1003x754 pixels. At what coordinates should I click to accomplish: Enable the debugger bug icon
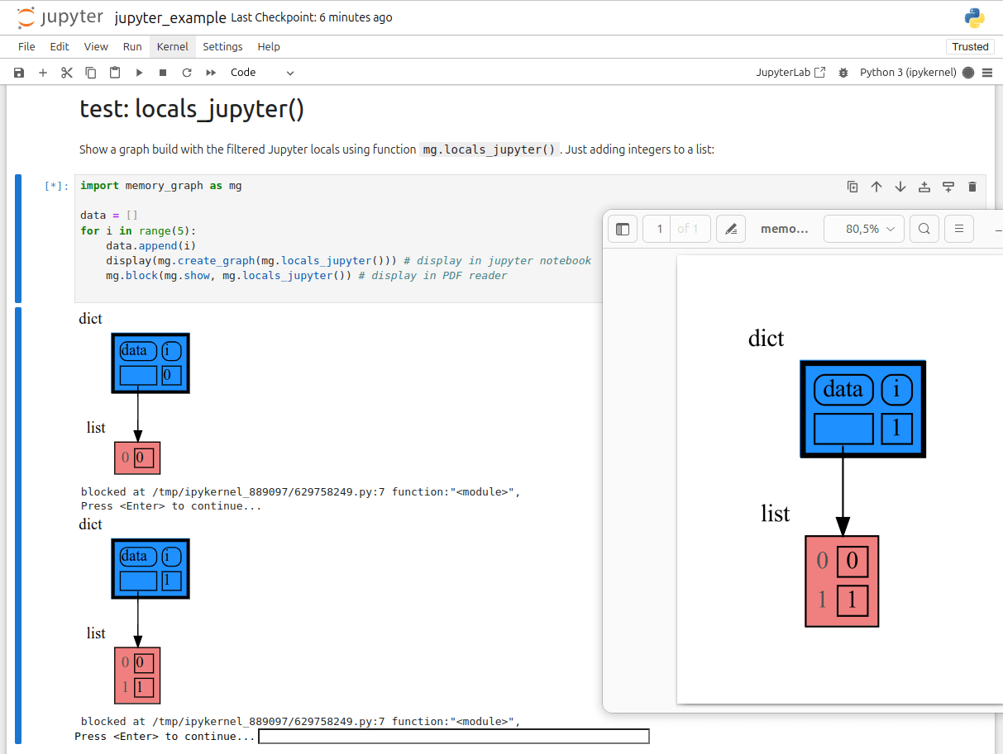[x=843, y=73]
